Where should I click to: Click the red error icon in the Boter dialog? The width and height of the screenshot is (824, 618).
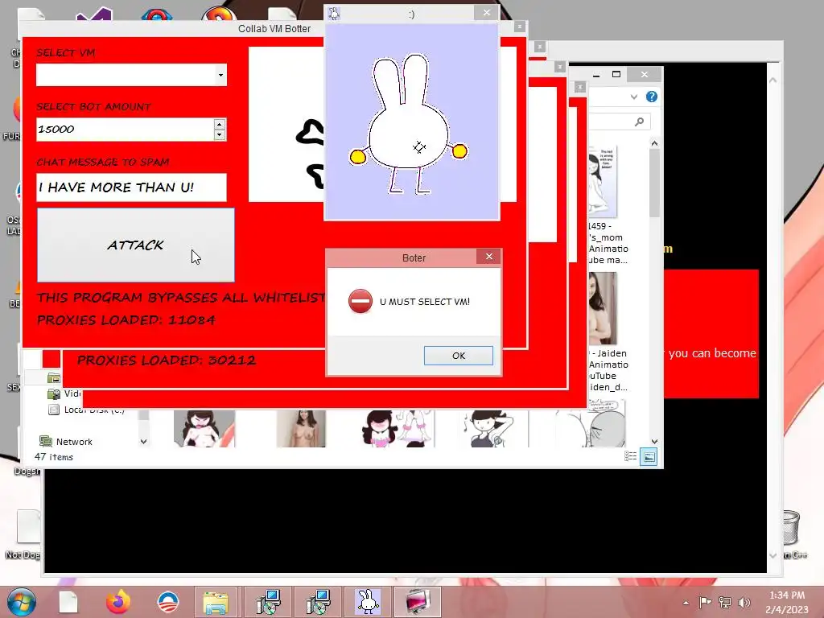coord(360,301)
